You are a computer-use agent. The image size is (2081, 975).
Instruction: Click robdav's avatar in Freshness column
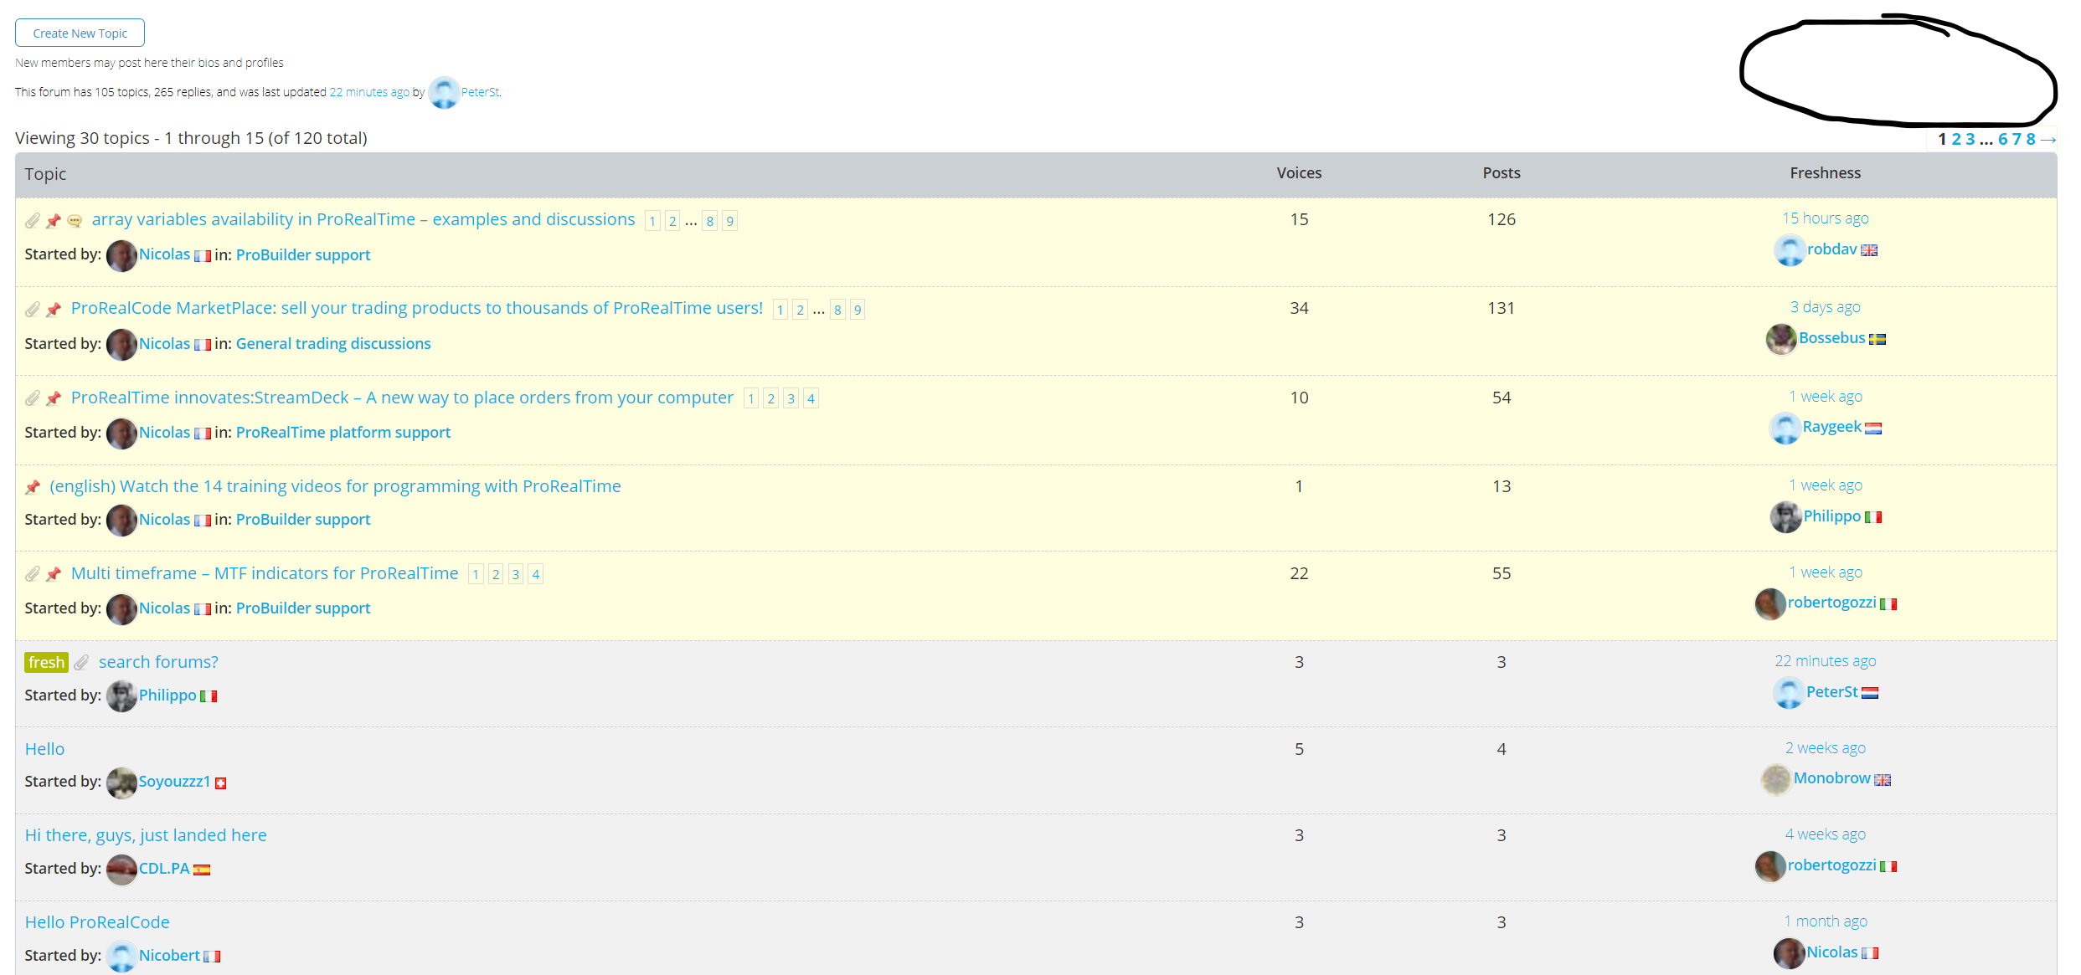point(1789,250)
